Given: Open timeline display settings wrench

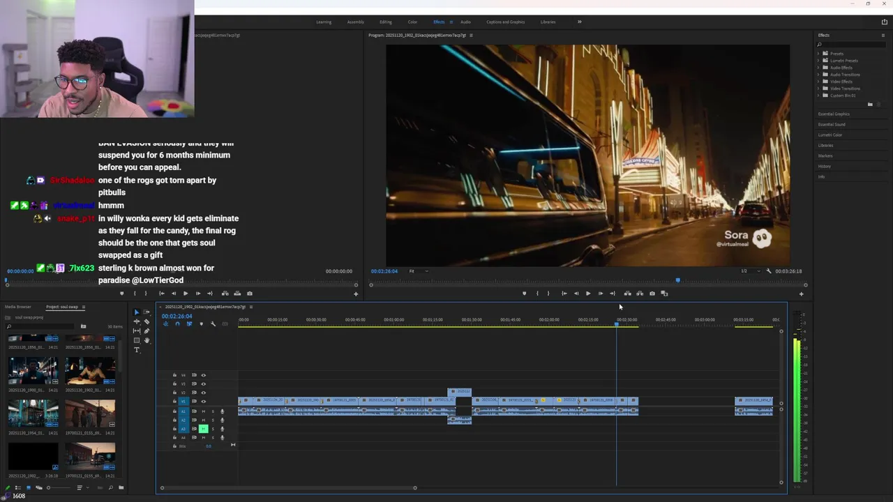Looking at the screenshot, I should [x=213, y=324].
